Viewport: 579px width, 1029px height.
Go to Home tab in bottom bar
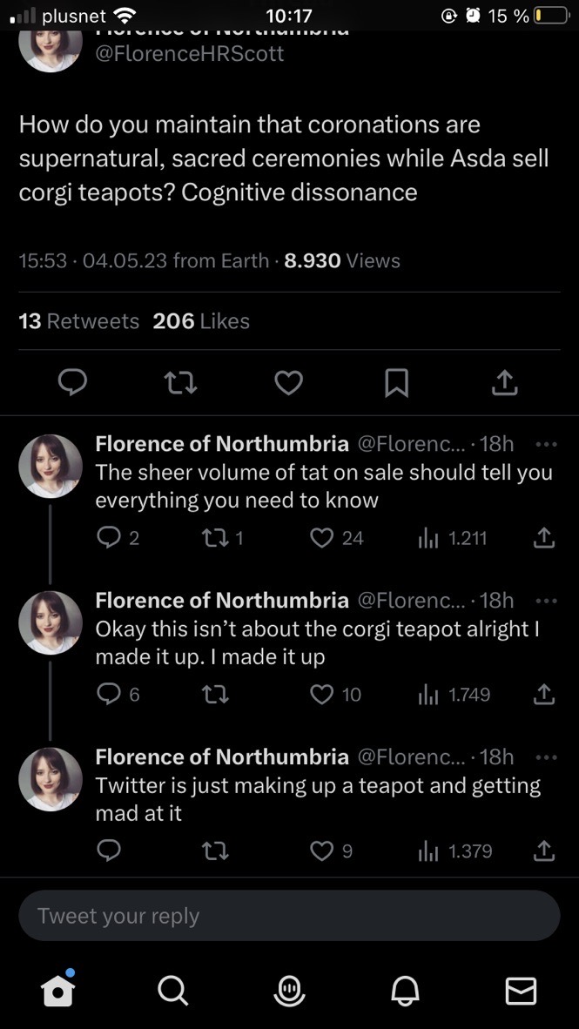coord(58,990)
